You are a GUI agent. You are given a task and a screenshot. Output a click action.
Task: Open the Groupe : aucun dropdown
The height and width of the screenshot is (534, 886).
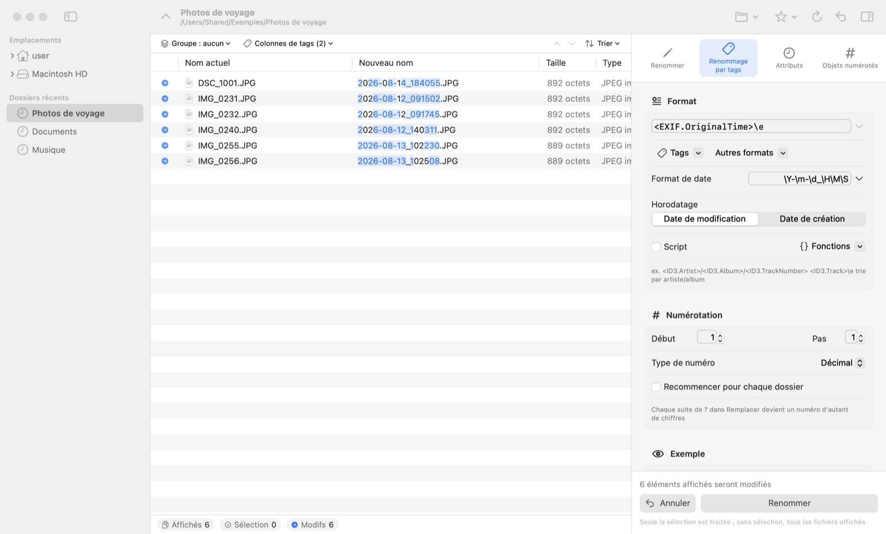tap(195, 44)
